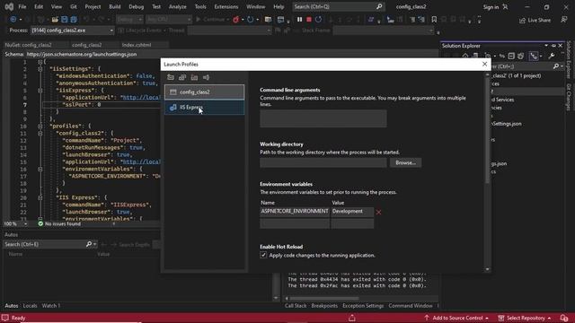Click the Autos search box
The image size is (575, 323).
(x=50, y=244)
